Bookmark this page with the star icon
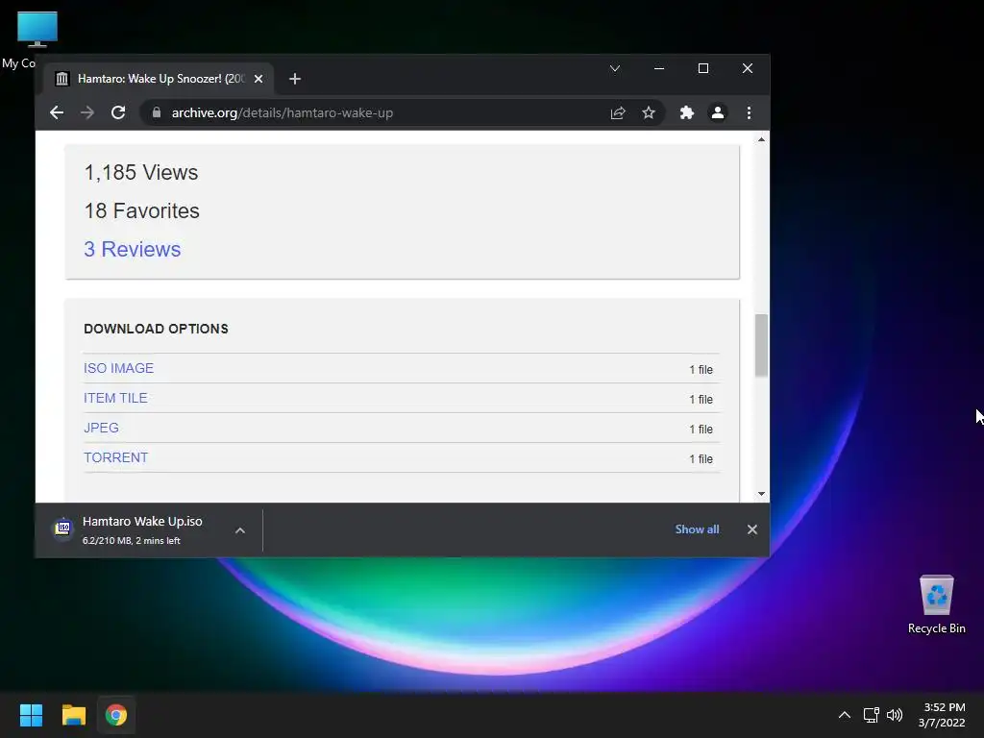This screenshot has width=984, height=738. (x=649, y=113)
